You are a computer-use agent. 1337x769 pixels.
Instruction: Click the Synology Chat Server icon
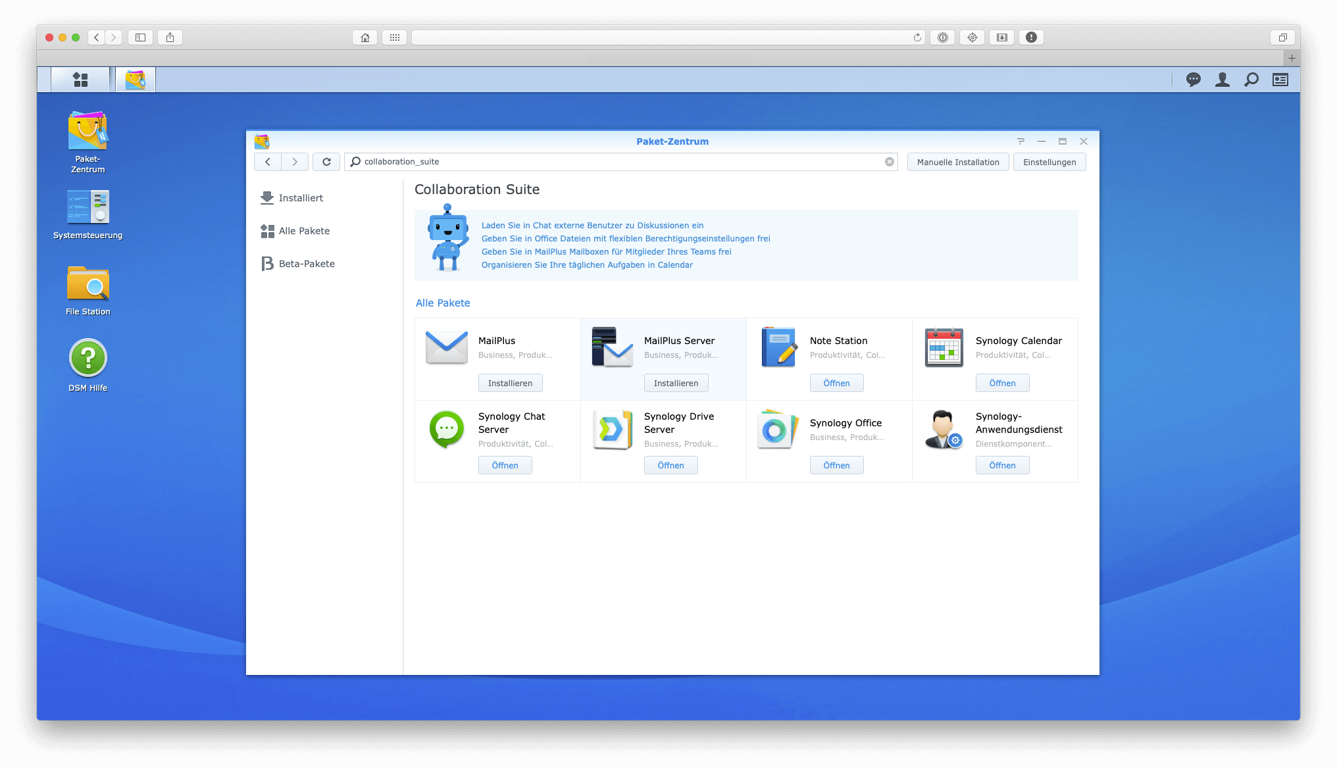(446, 429)
